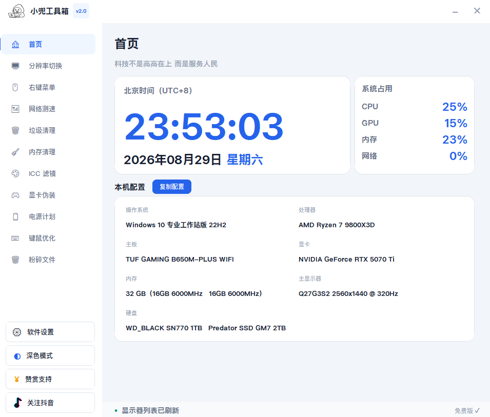Click the battery icon for 电源计划
Image resolution: width=490 pixels, height=417 pixels.
[x=15, y=217]
